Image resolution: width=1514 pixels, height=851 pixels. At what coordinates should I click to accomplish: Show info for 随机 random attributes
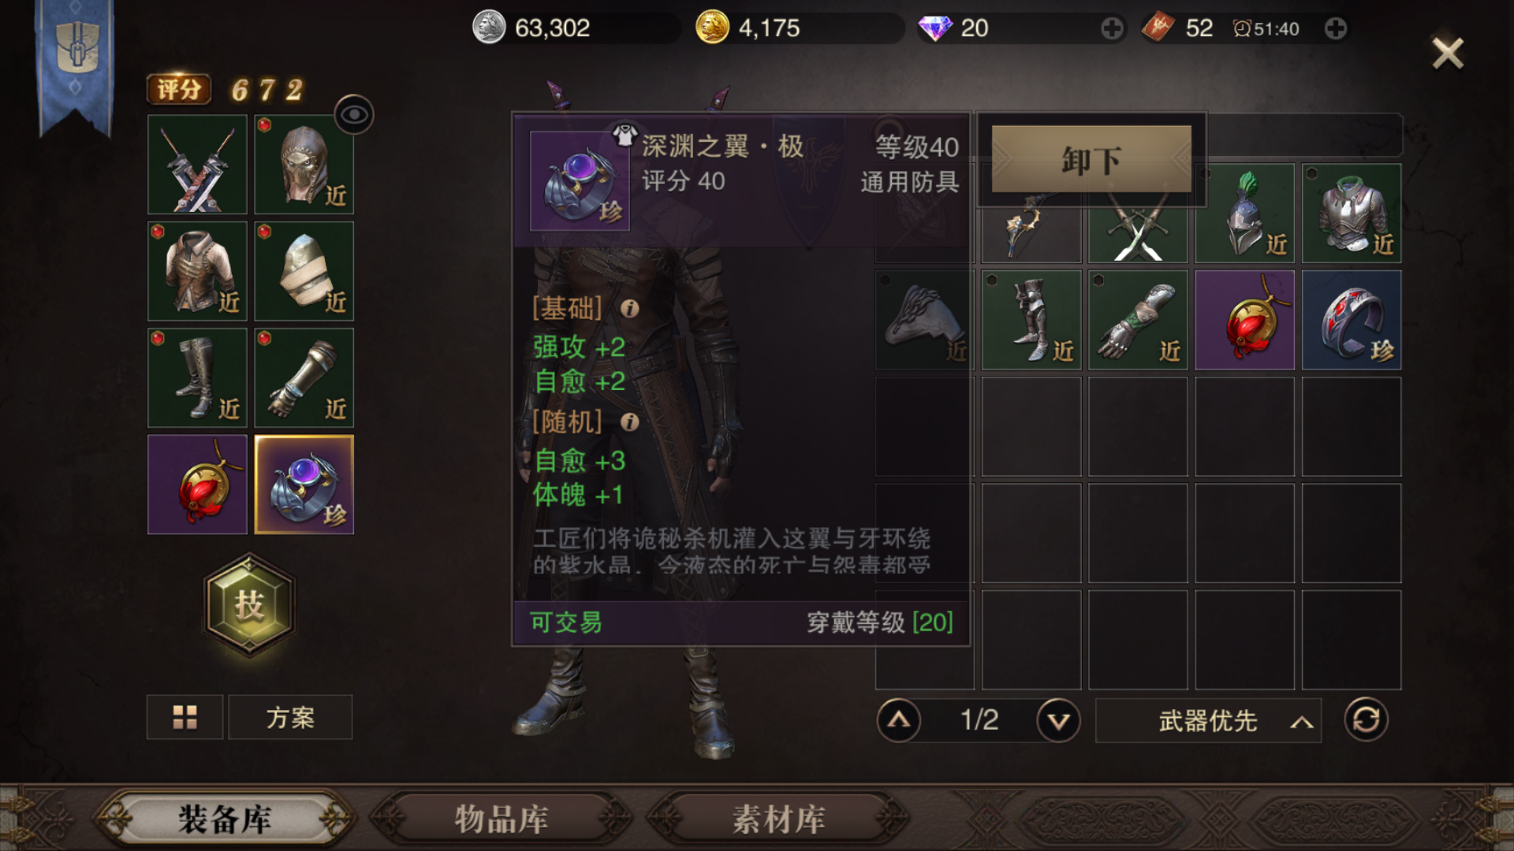pos(629,422)
